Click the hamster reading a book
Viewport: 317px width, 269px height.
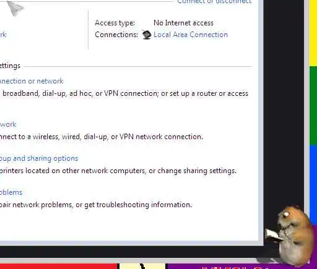290,235
